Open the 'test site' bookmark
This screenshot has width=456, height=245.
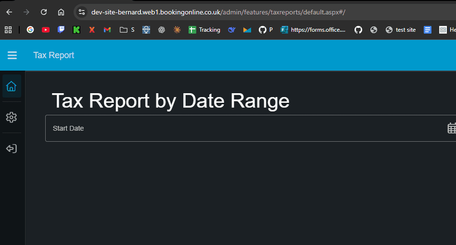point(401,30)
